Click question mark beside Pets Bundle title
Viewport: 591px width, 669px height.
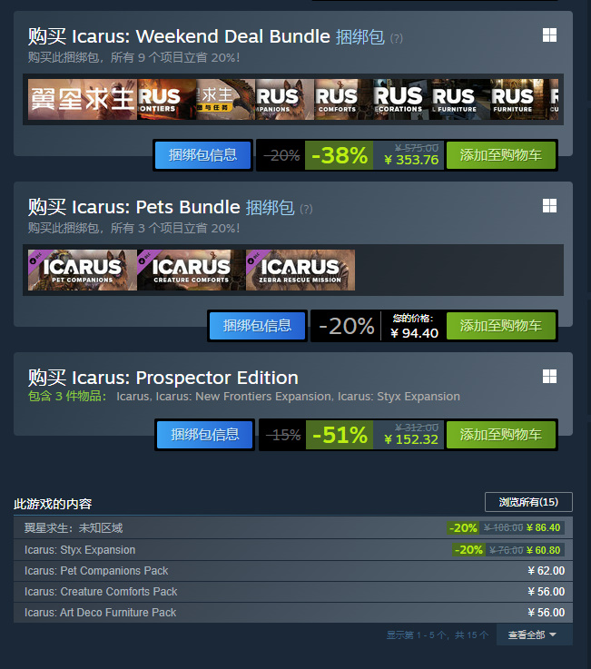coord(306,209)
